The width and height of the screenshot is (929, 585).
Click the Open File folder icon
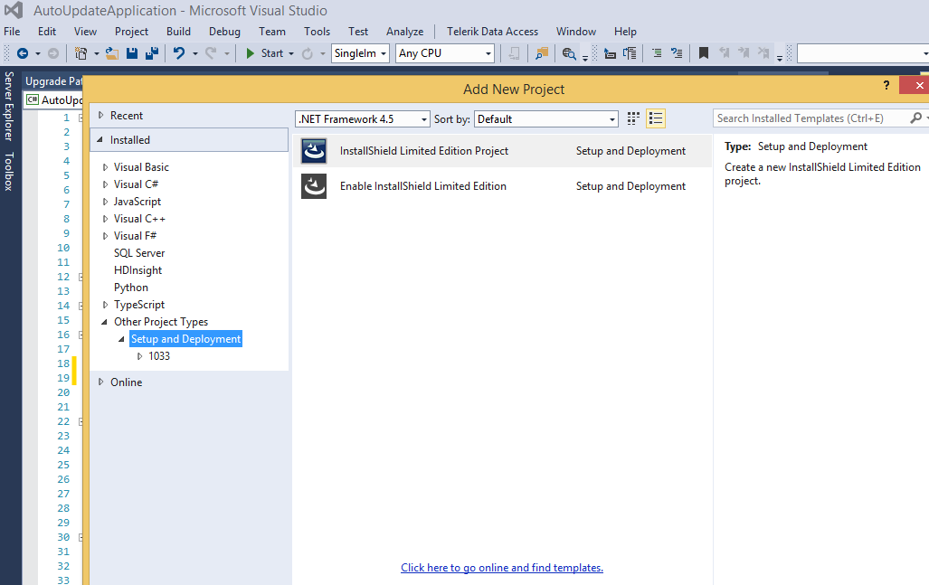pos(112,53)
